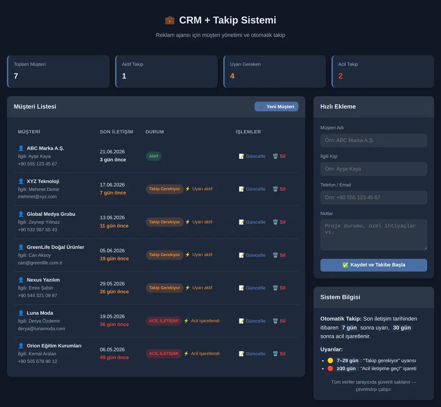Focus the İlgili Kişi input field
The height and width of the screenshot is (407, 441).
[374, 169]
